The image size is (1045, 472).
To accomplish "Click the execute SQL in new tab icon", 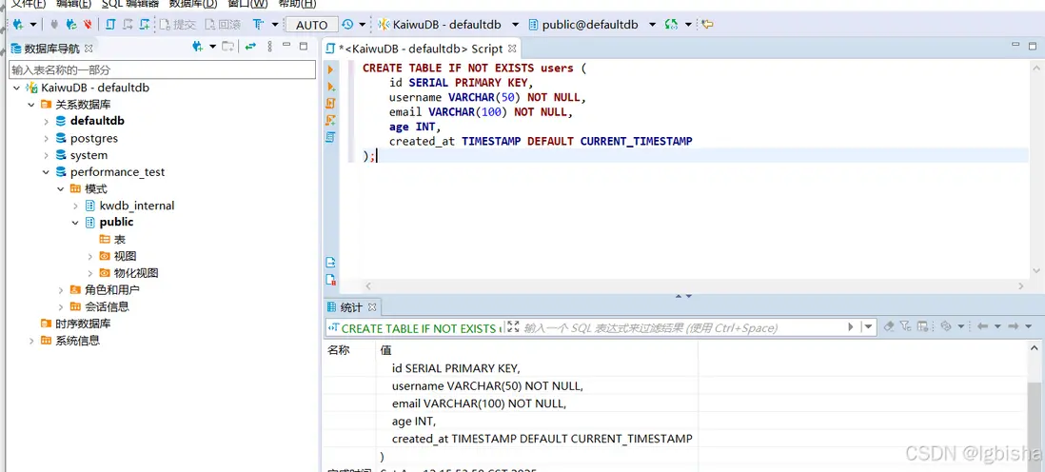I will pos(330,86).
